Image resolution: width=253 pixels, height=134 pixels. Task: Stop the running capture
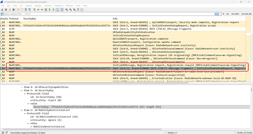6,10
